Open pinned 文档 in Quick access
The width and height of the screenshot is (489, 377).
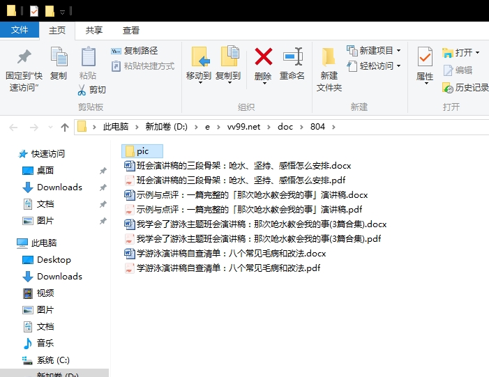[x=38, y=204]
